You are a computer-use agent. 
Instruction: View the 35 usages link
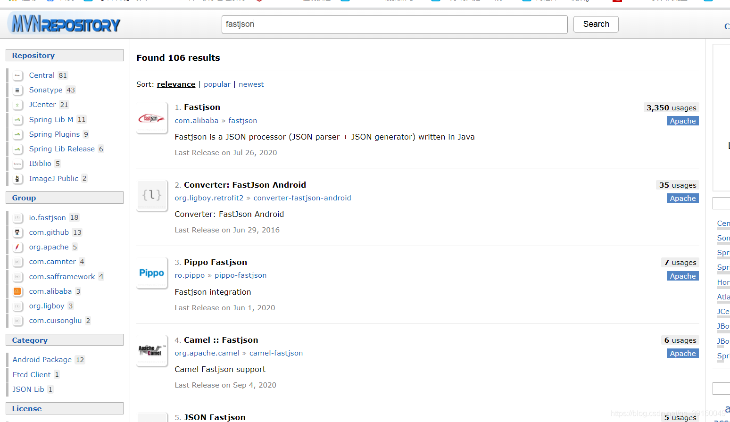click(678, 185)
